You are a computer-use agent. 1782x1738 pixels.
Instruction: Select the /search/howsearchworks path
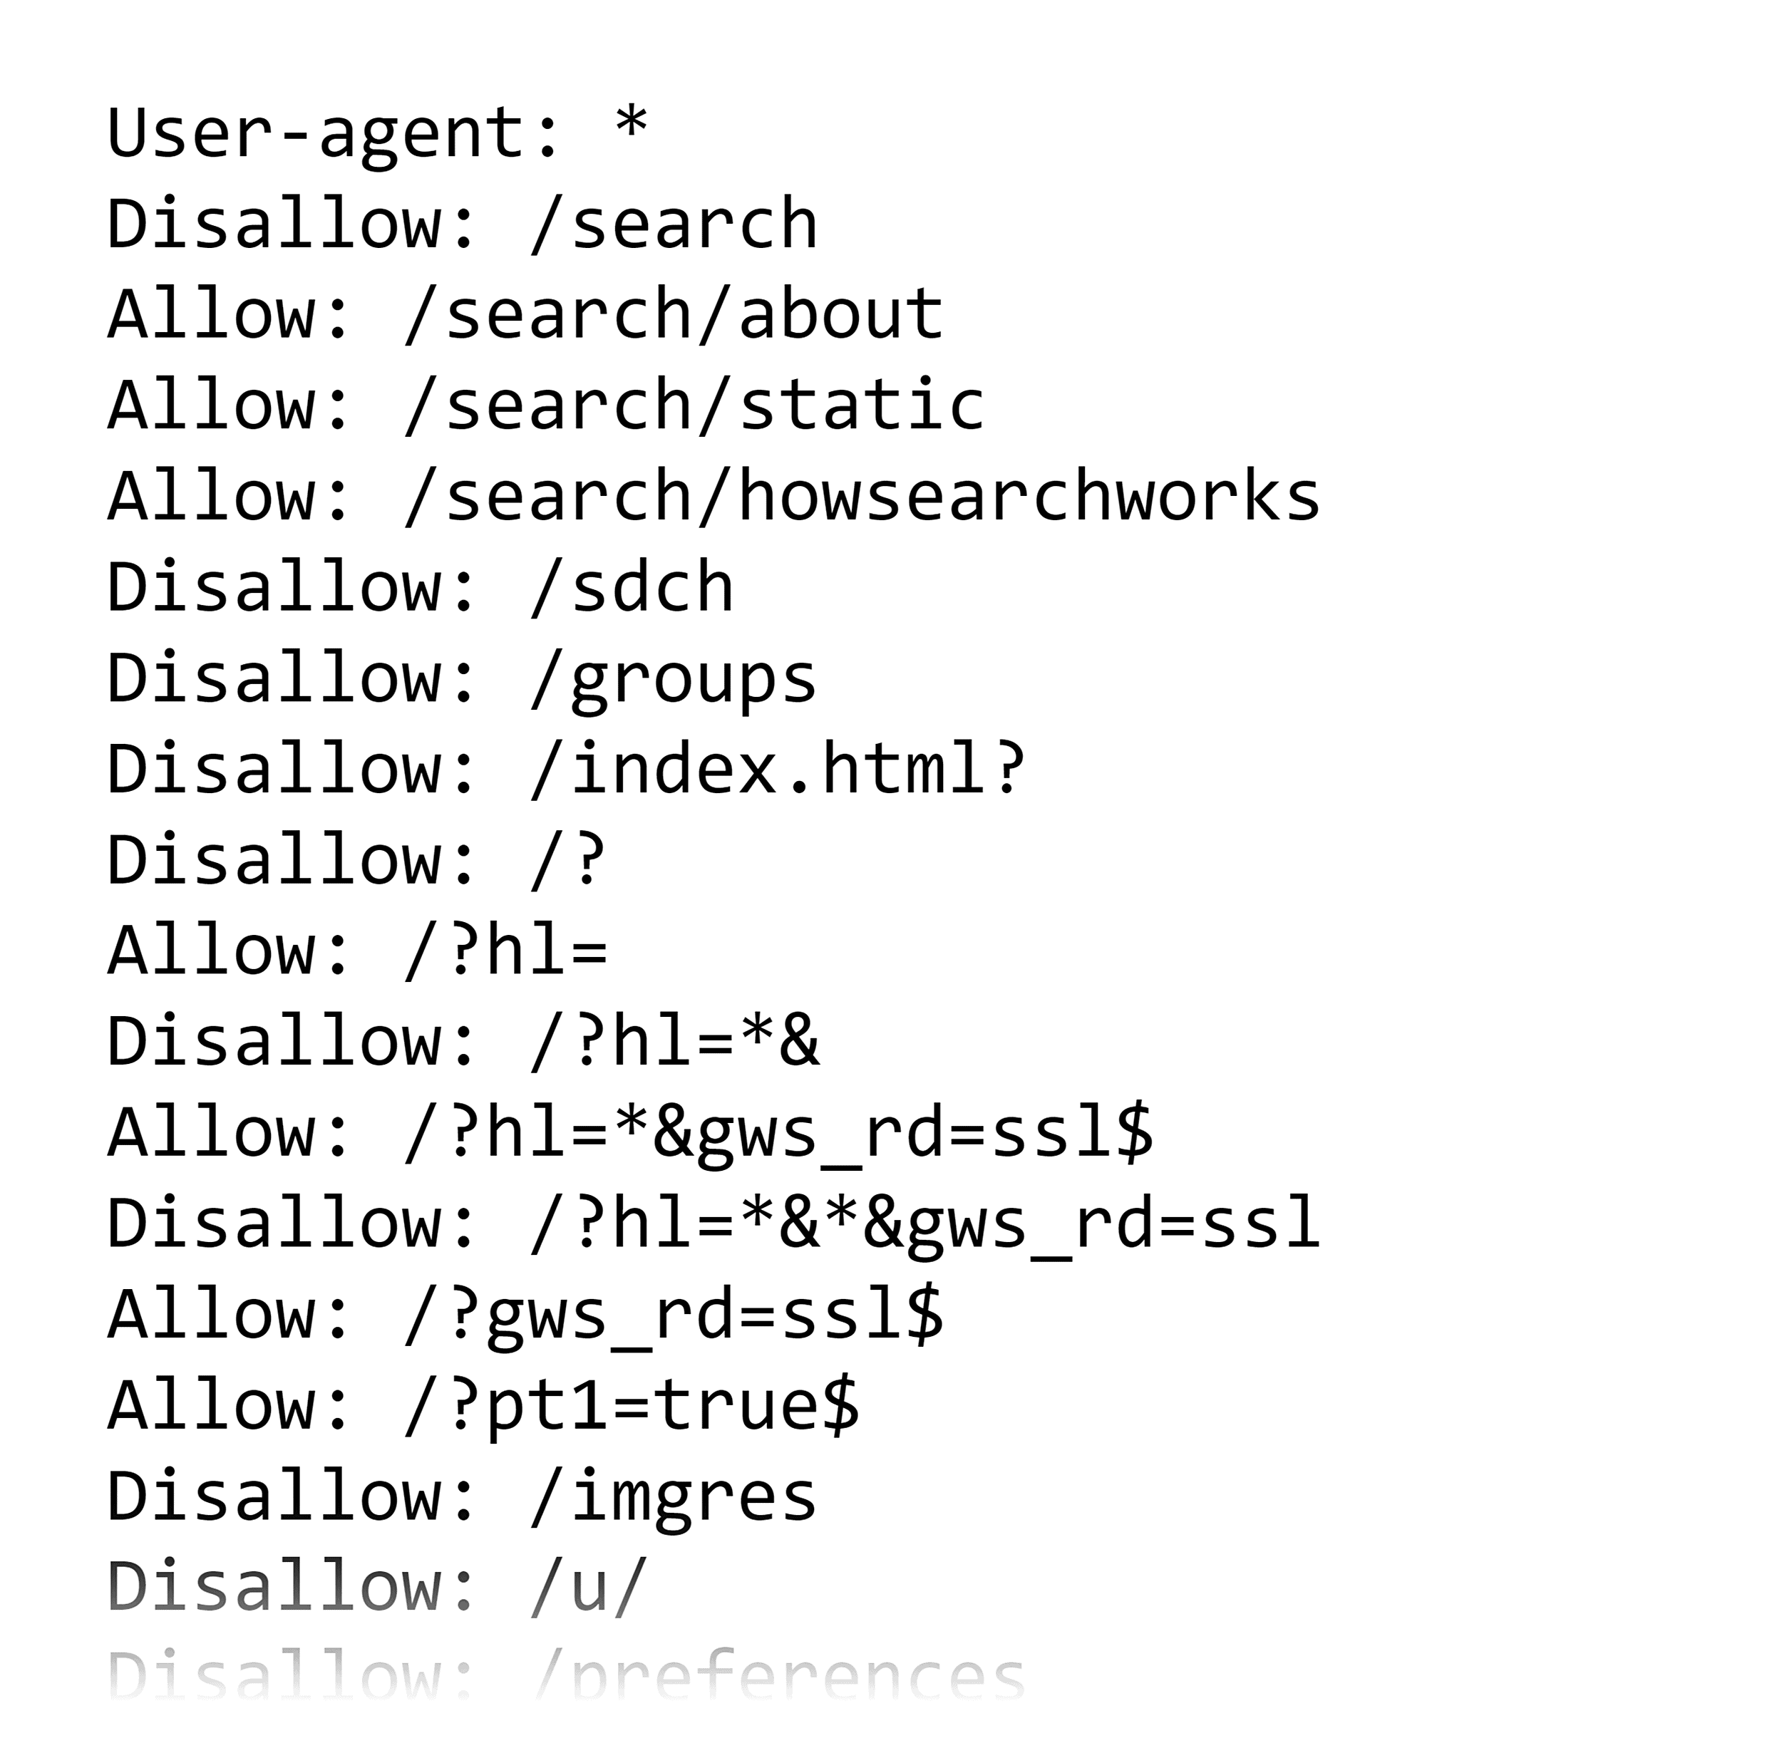862,497
